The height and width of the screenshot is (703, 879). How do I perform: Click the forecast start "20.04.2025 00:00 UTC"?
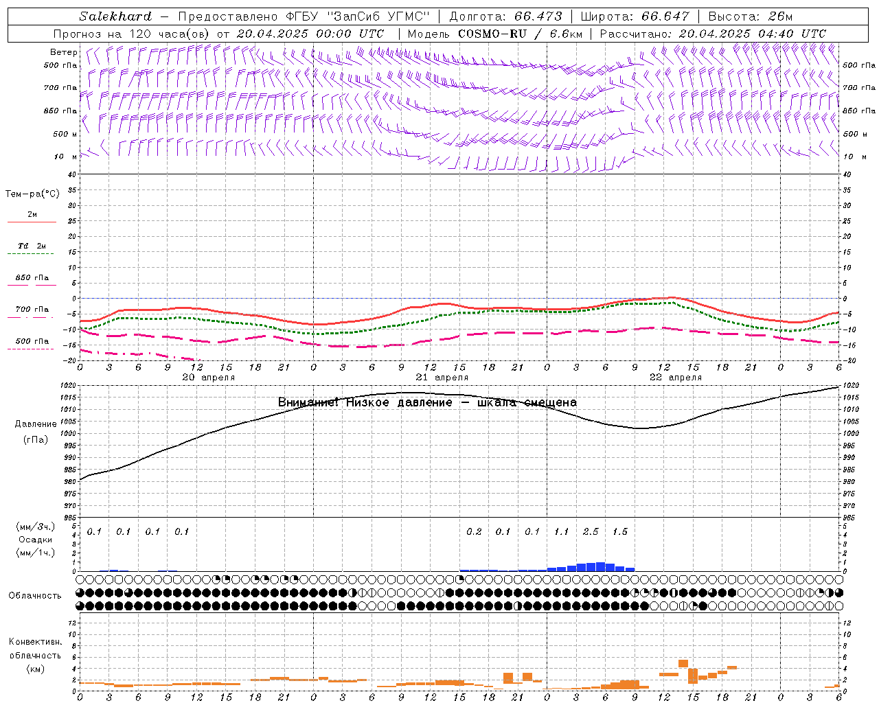point(310,34)
